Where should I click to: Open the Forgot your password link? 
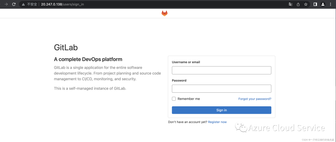coord(255,99)
